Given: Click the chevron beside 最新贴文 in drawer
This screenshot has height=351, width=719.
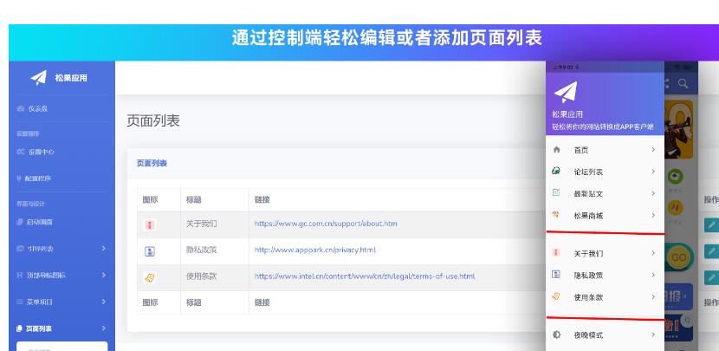Looking at the screenshot, I should click(653, 193).
